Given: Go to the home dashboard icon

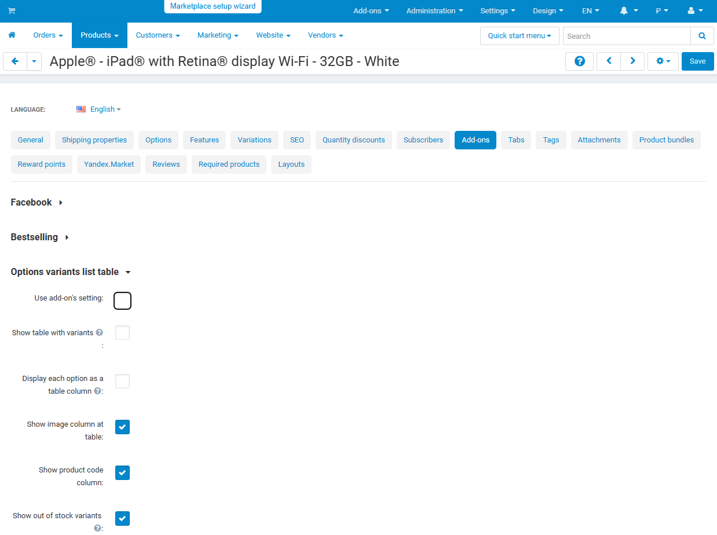Looking at the screenshot, I should [12, 35].
